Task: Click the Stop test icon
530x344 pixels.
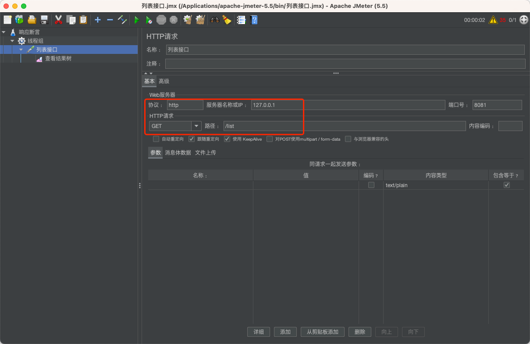Action: (161, 20)
